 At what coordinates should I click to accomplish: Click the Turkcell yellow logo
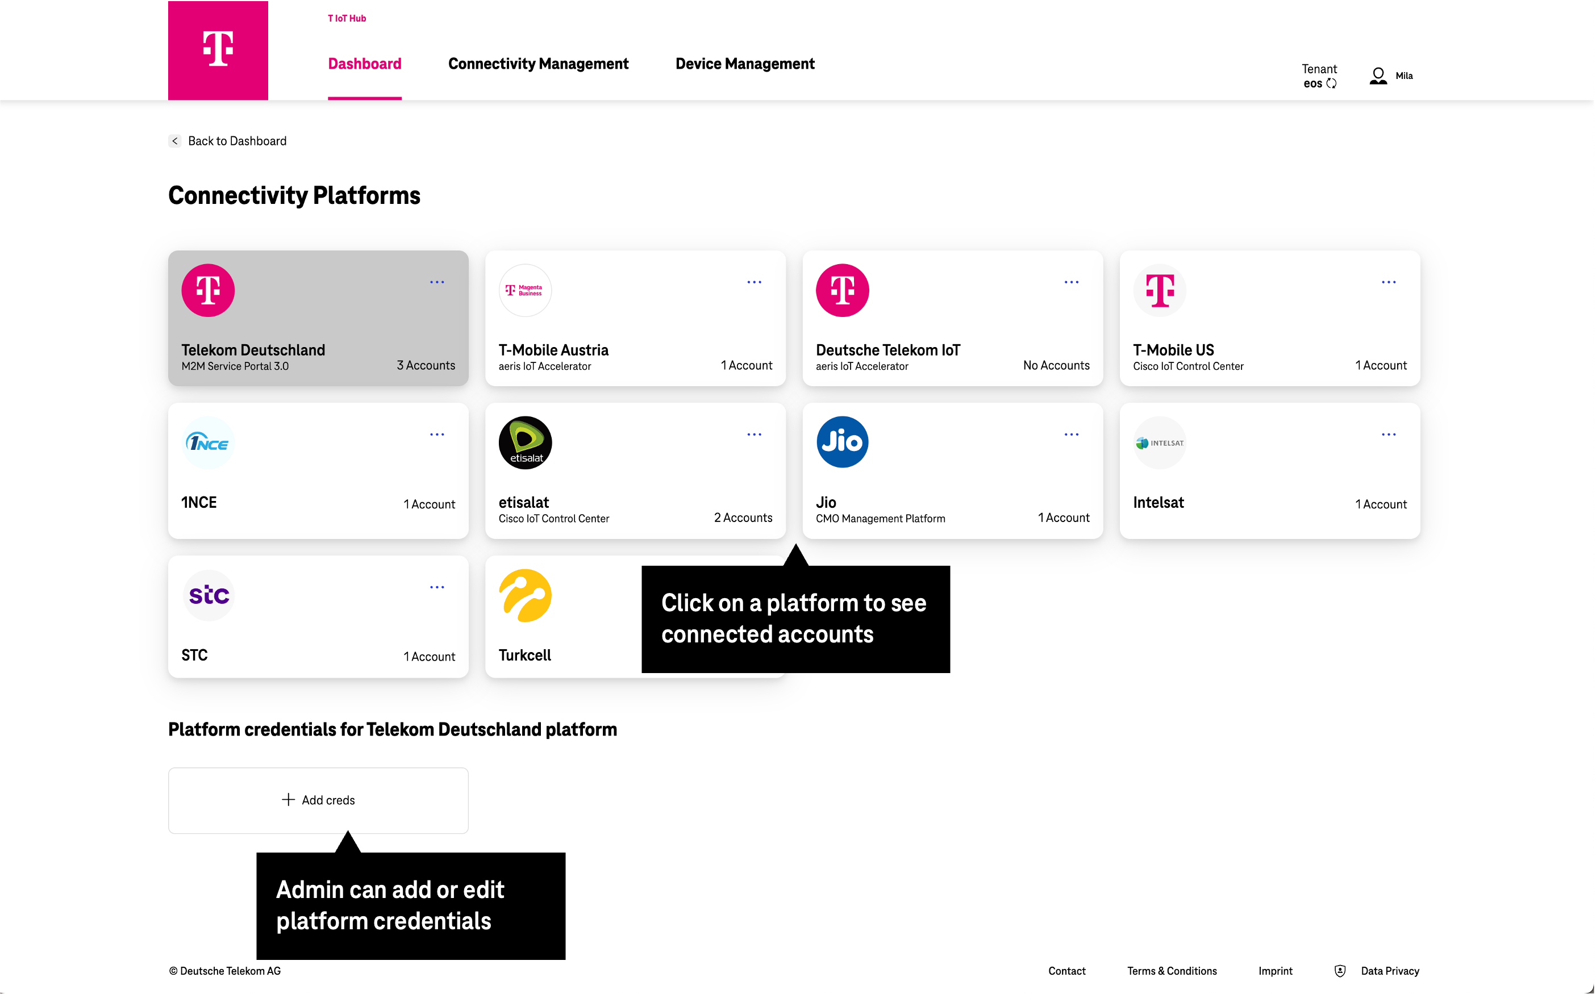point(525,595)
